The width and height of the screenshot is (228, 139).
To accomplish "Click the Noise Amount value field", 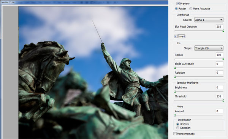I will click(x=219, y=111).
